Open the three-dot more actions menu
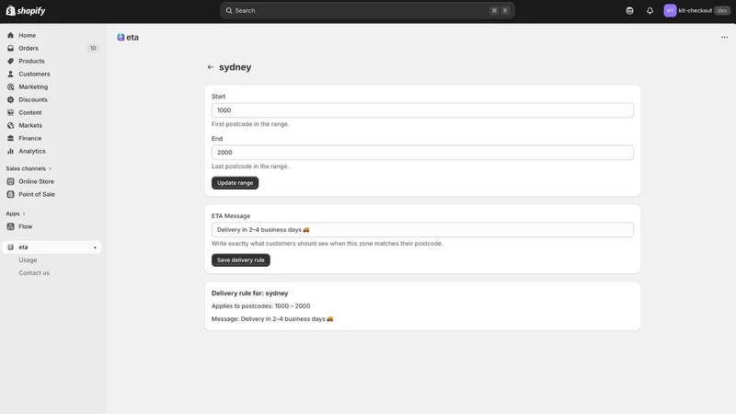The height and width of the screenshot is (414, 736). 724,37
